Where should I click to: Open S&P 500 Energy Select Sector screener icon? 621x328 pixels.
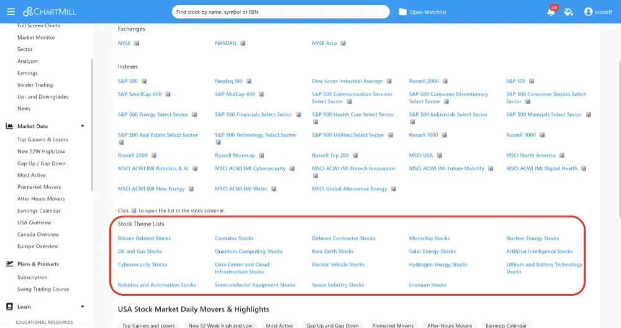click(x=194, y=115)
